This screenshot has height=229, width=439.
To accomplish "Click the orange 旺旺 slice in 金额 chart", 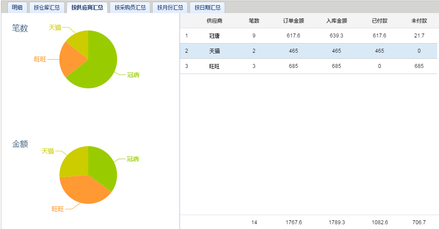I will click(83, 189).
